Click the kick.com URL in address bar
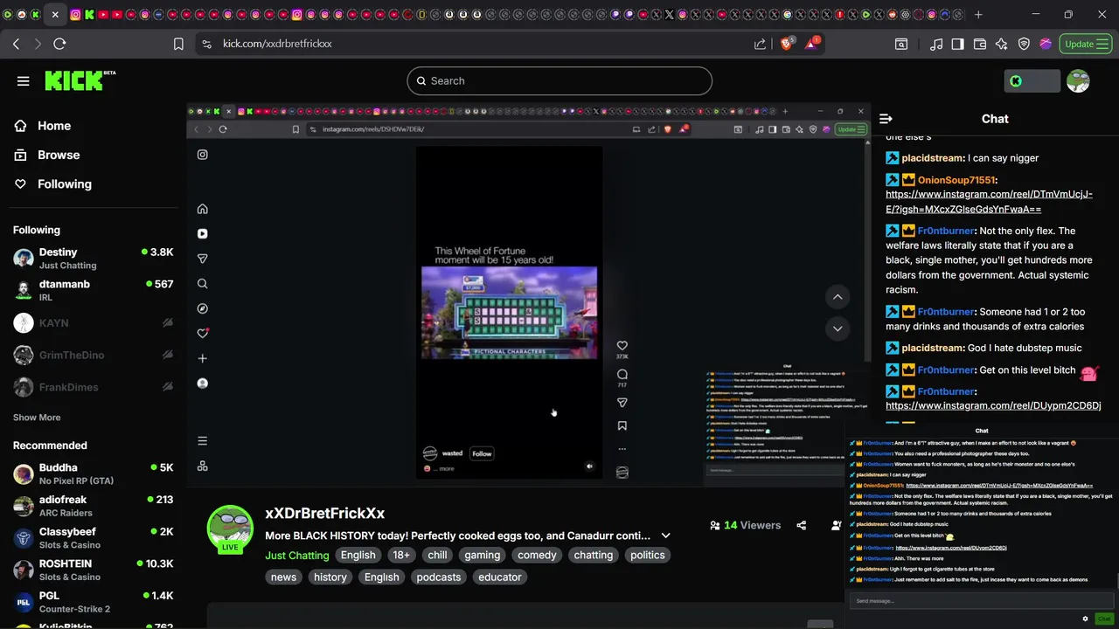This screenshot has width=1119, height=629. coord(277,44)
